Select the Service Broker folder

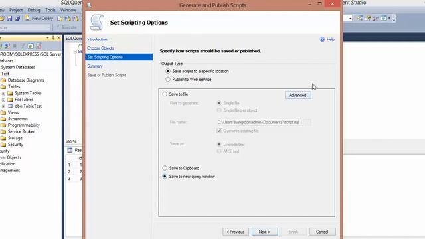coord(21,131)
